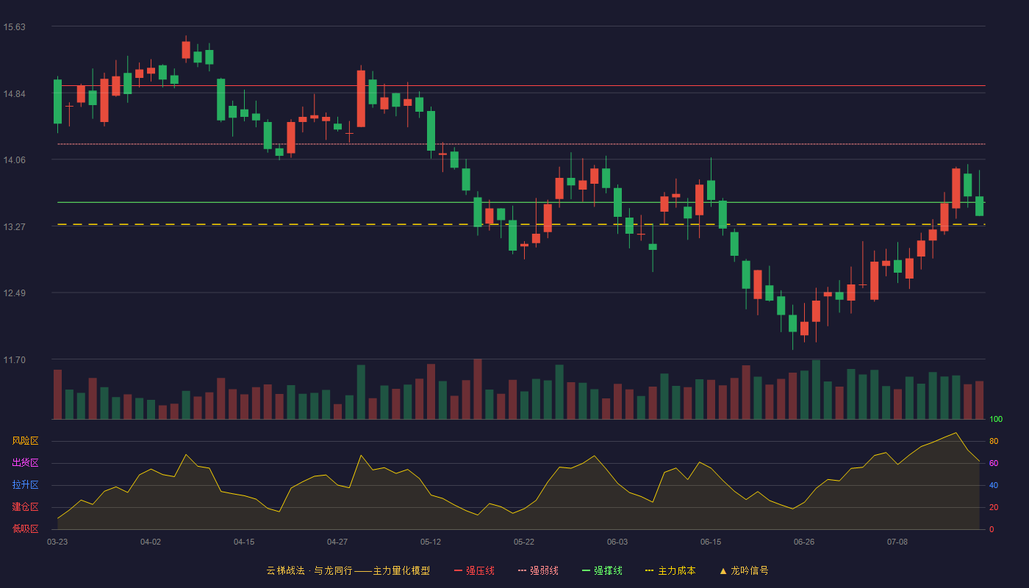Select the 低吸区 zone label

click(25, 528)
